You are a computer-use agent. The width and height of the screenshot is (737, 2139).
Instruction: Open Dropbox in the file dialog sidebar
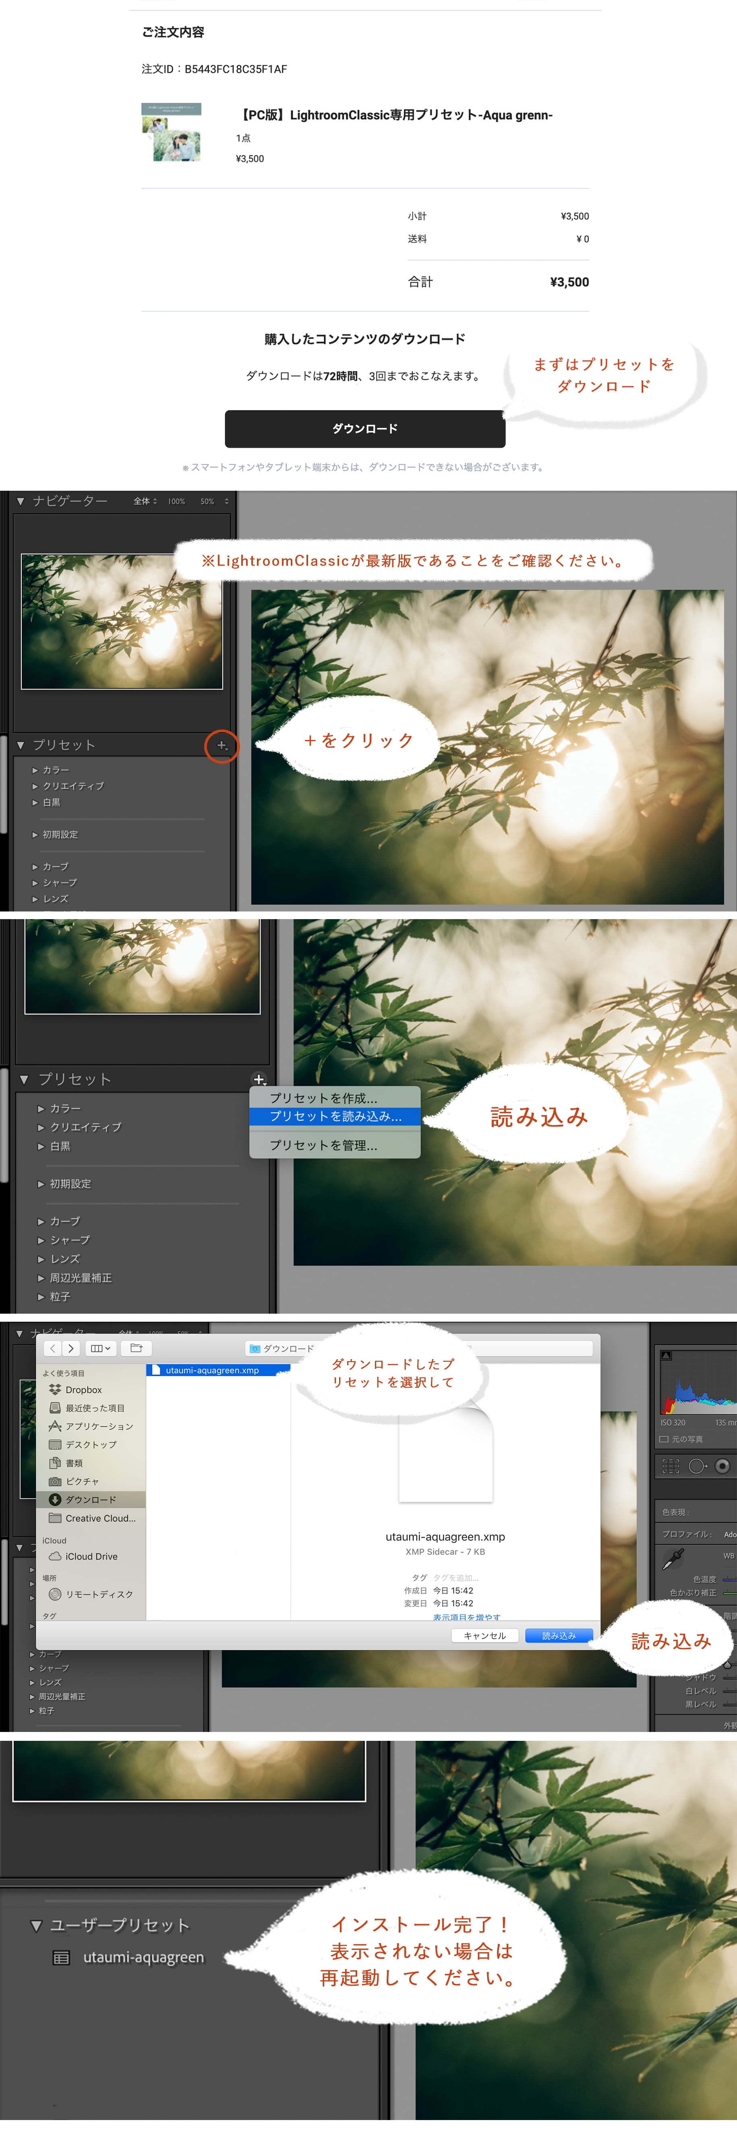click(91, 1390)
